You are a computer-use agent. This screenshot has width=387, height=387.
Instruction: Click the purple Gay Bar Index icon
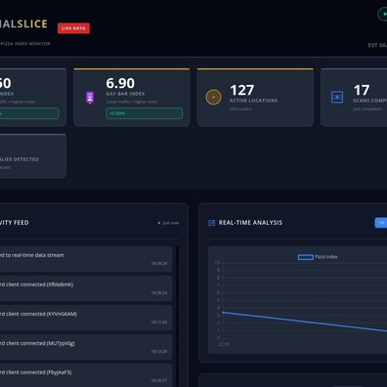[90, 98]
